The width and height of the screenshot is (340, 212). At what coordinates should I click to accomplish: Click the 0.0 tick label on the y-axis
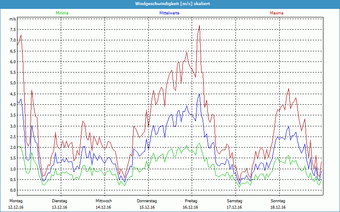(12, 190)
